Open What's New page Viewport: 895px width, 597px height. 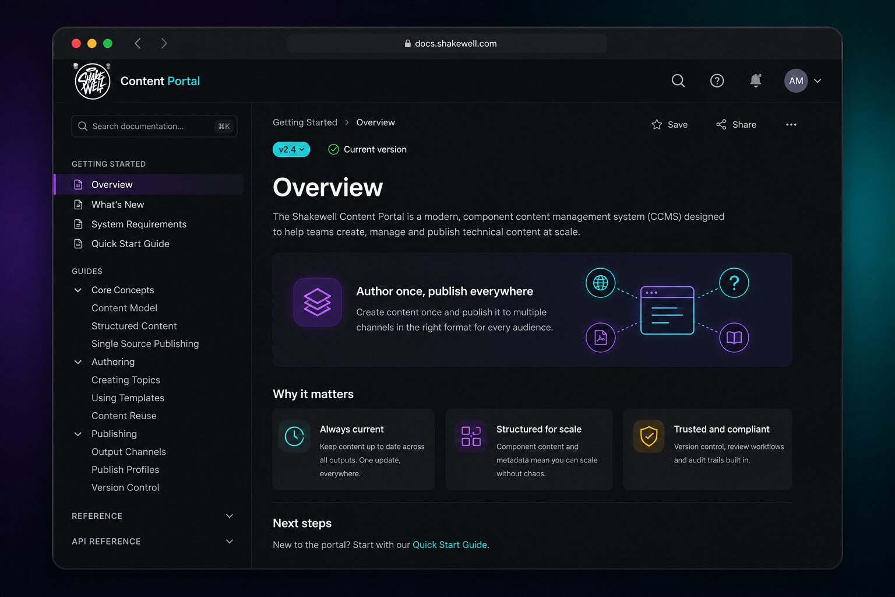[117, 205]
